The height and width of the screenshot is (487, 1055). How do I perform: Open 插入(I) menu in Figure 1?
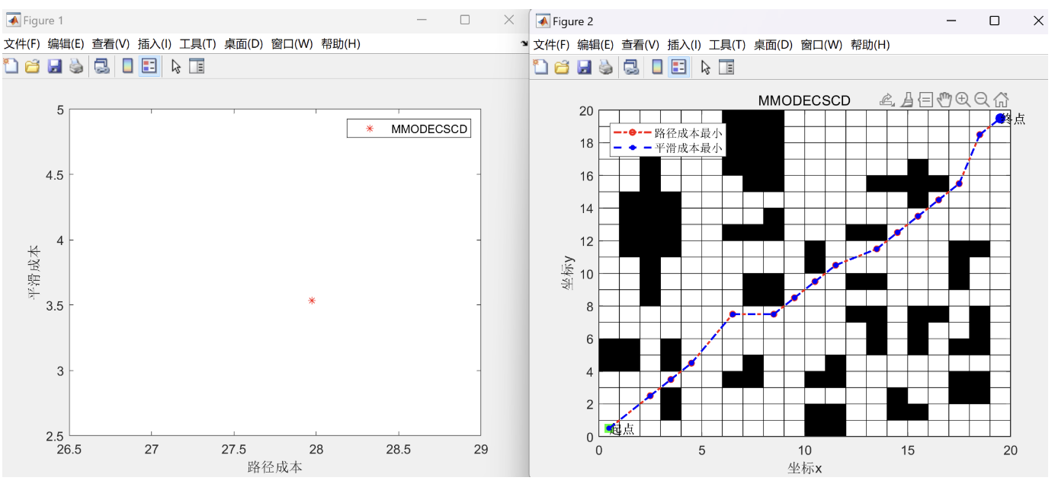pyautogui.click(x=155, y=44)
